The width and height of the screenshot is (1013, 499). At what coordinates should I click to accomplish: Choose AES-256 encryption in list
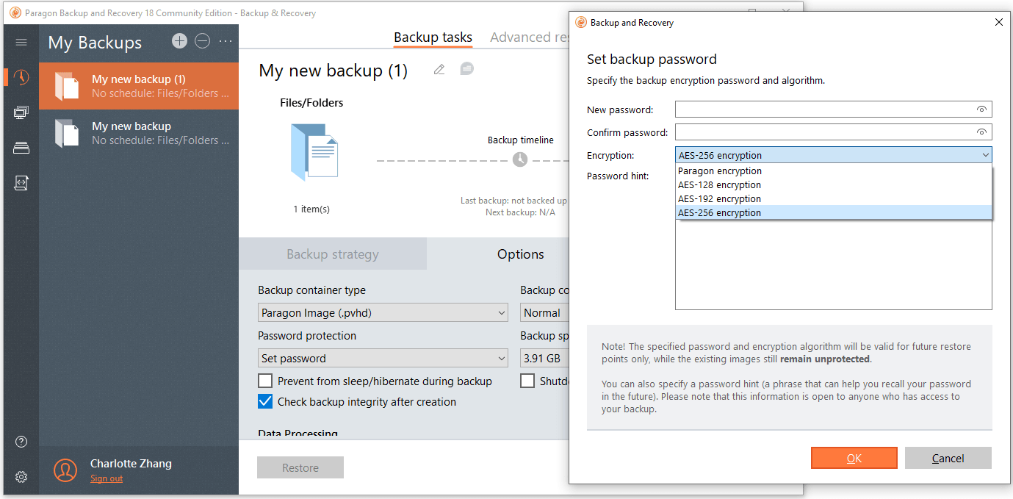pyautogui.click(x=834, y=212)
